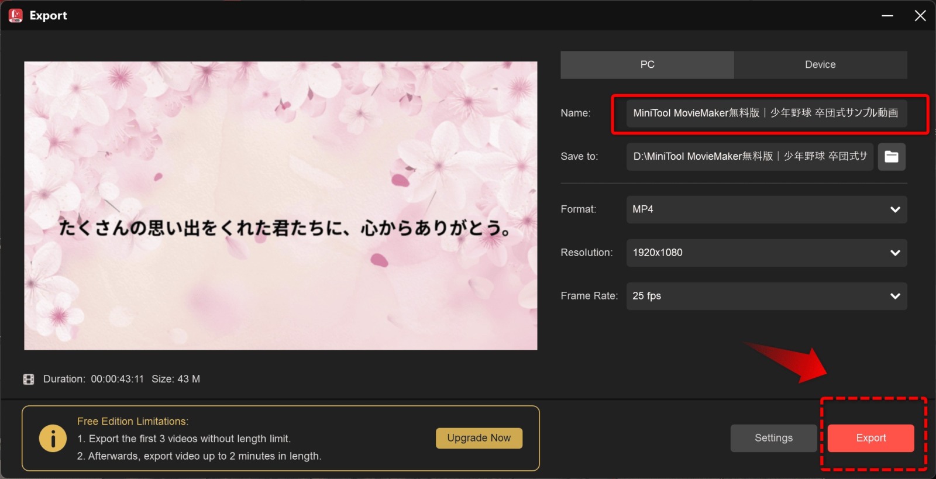Click the film strip icon next to Duration
936x479 pixels.
click(29, 379)
